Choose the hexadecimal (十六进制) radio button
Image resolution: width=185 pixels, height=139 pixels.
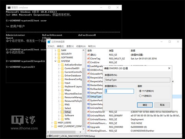coord(141,91)
